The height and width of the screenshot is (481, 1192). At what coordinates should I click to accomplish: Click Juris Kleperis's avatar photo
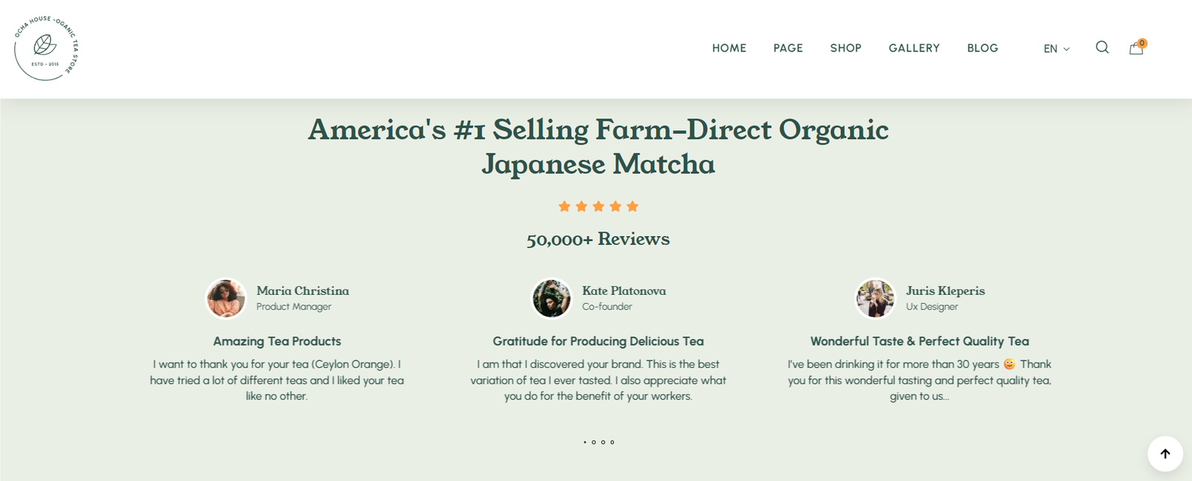[875, 299]
